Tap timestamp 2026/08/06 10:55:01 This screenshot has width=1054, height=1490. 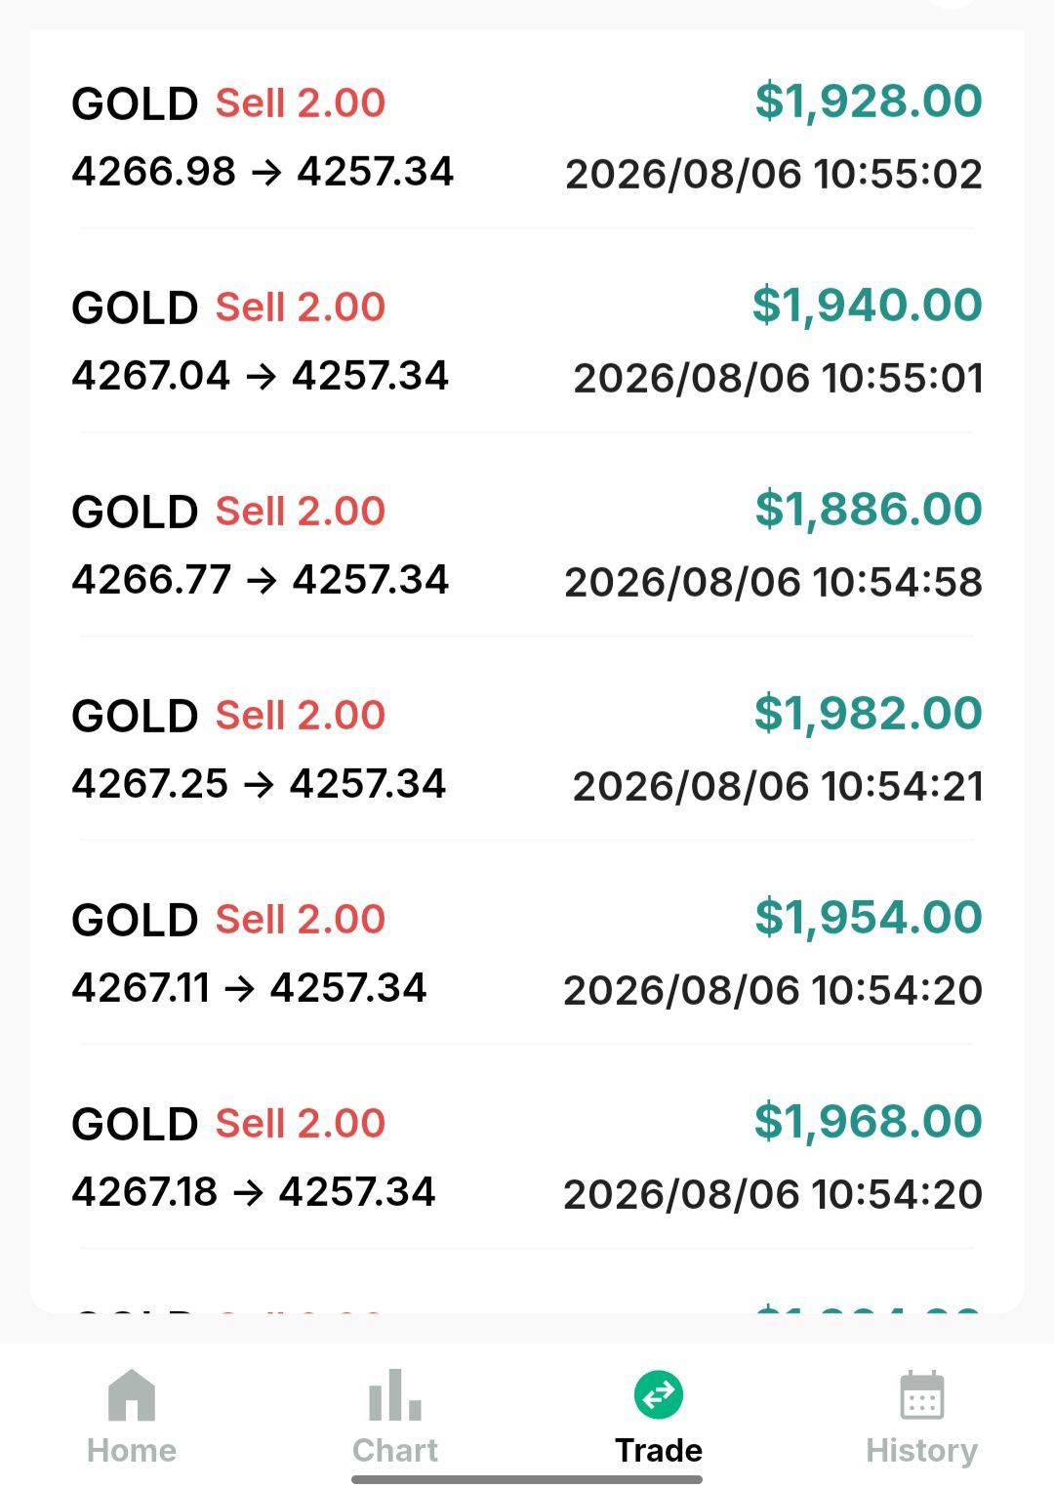(779, 378)
